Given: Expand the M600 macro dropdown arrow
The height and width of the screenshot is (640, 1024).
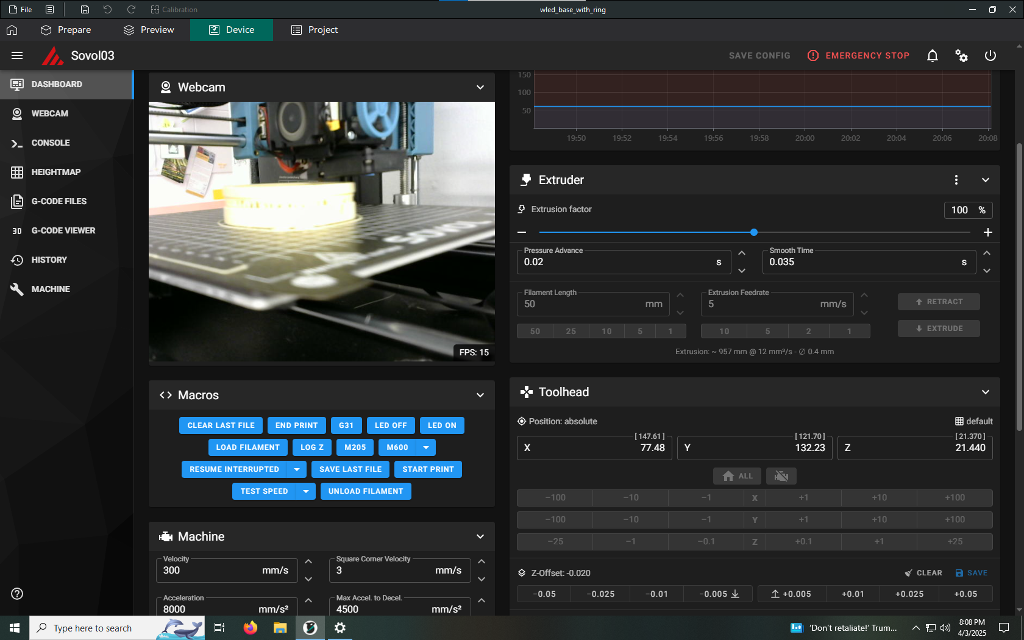Looking at the screenshot, I should tap(426, 447).
